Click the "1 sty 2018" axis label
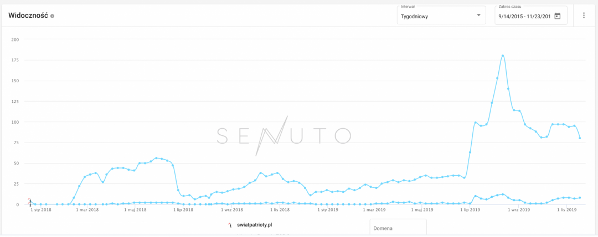This screenshot has height=237, width=598. 41,210
